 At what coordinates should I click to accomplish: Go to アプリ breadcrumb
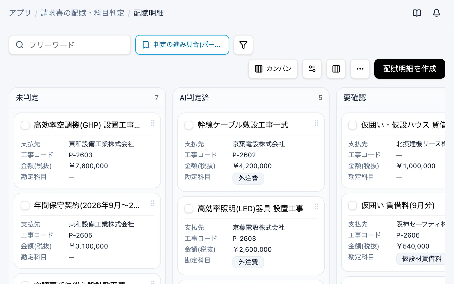tap(20, 13)
